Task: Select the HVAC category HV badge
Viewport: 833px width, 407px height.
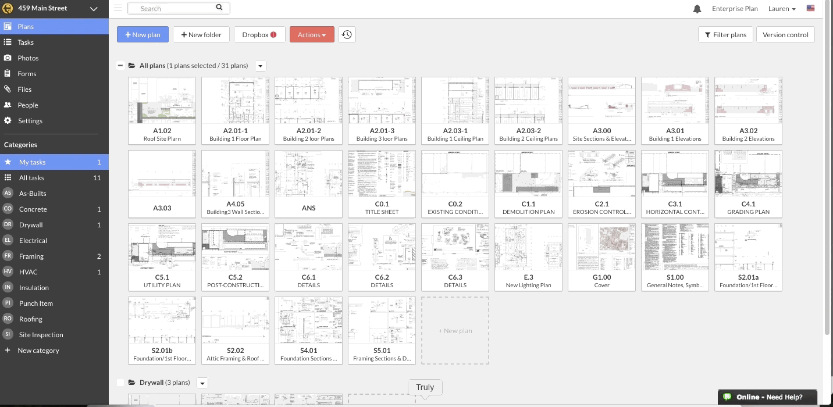Action: [8, 272]
